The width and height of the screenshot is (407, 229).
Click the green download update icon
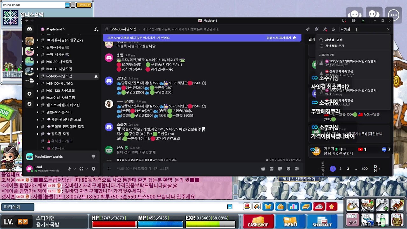pyautogui.click(x=363, y=21)
